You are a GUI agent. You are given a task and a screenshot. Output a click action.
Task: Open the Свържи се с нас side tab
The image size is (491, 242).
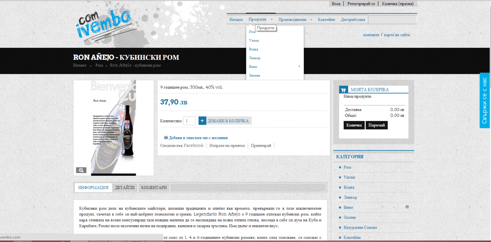click(x=485, y=100)
